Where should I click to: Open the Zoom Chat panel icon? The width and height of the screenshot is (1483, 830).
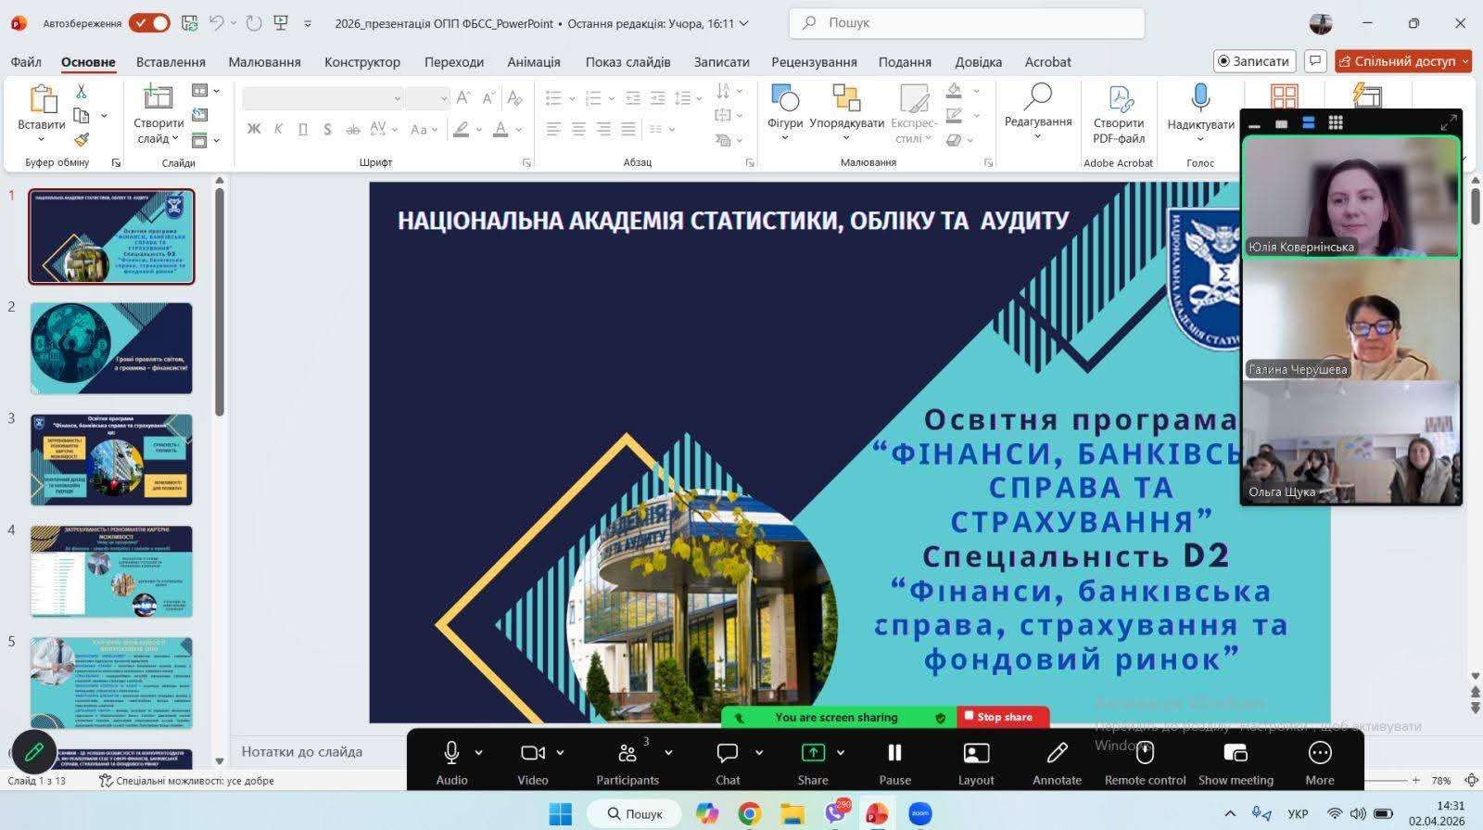point(728,753)
